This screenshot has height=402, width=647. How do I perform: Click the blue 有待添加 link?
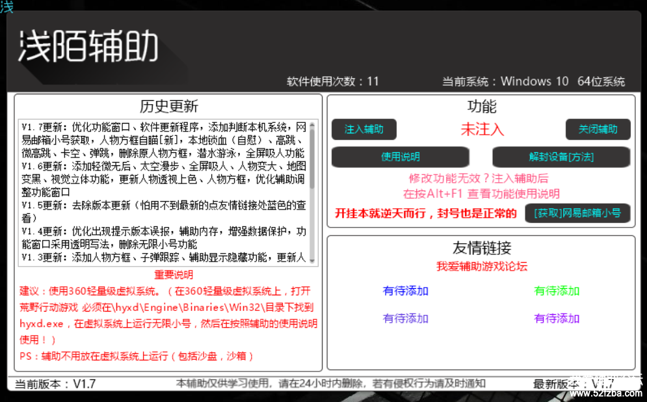point(406,291)
